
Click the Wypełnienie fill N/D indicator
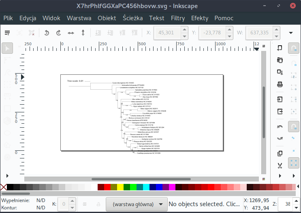(41, 200)
